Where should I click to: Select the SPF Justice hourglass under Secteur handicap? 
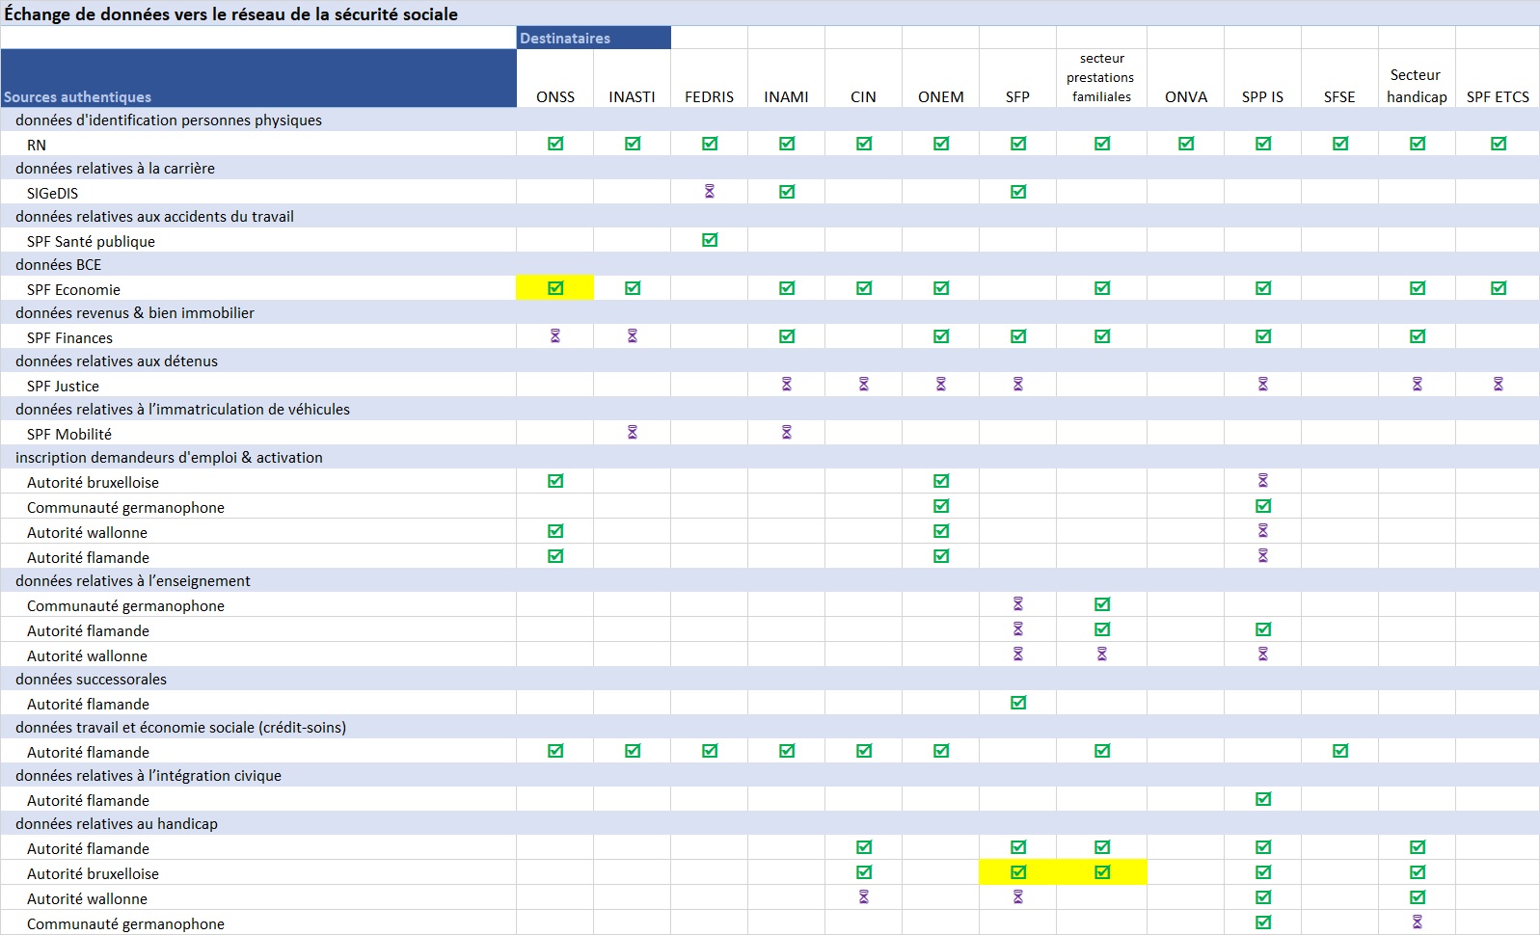point(1417,385)
